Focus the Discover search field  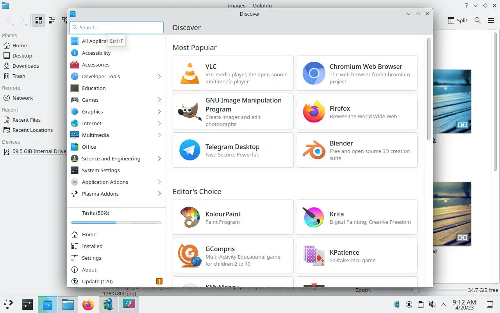(116, 27)
